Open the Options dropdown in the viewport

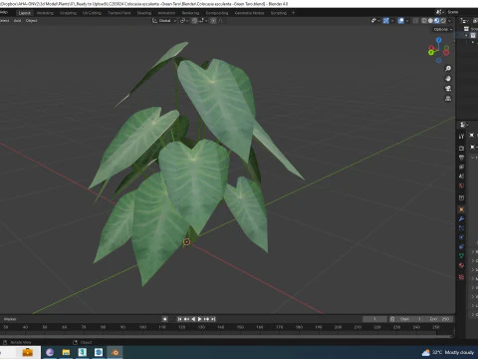pos(443,29)
